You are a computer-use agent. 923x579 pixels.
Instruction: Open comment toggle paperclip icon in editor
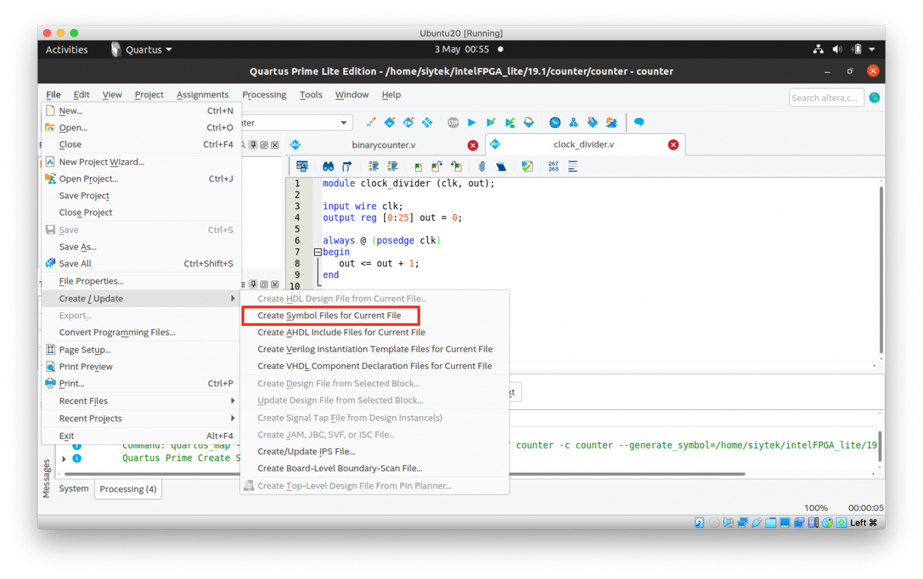point(481,166)
